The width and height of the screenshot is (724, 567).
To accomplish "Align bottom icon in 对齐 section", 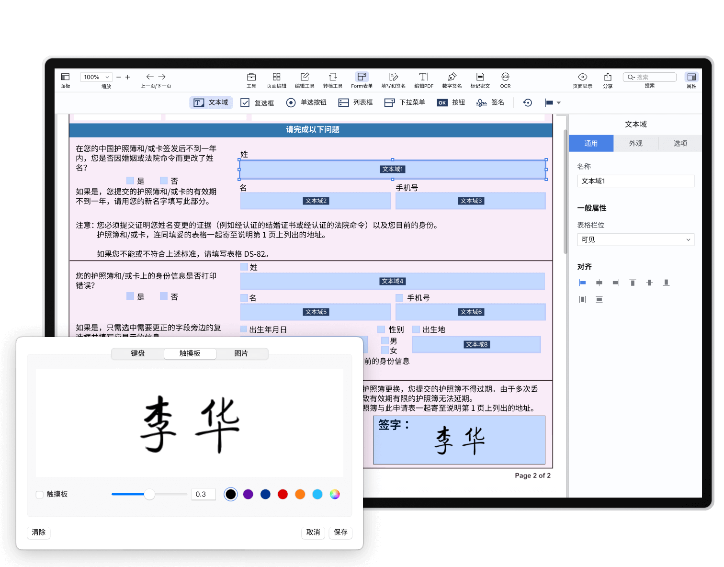I will click(x=666, y=283).
